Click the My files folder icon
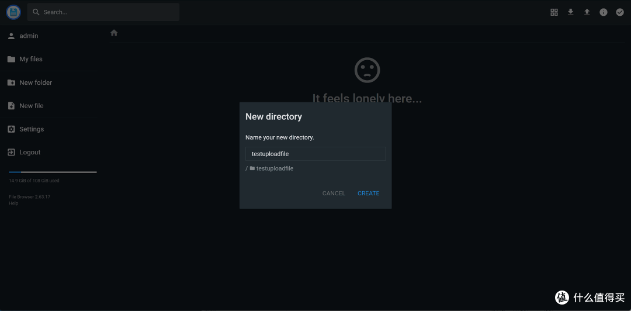The width and height of the screenshot is (631, 311). click(11, 59)
